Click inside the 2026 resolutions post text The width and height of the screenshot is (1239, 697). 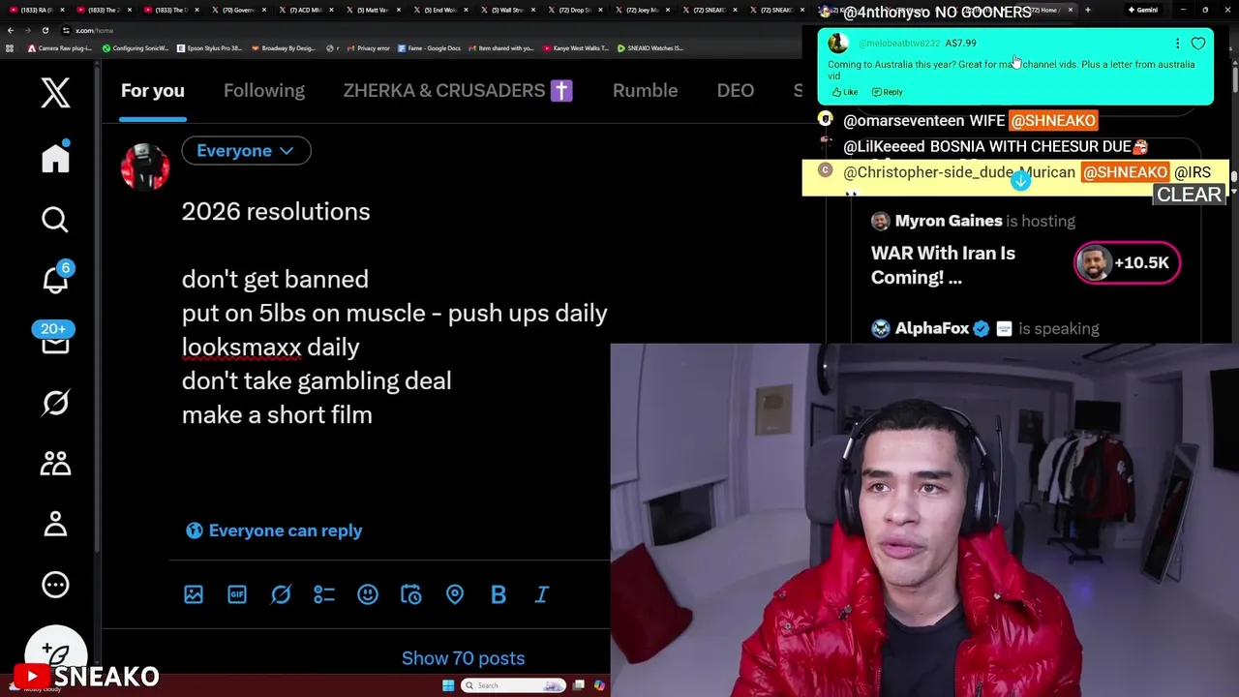pyautogui.click(x=394, y=313)
